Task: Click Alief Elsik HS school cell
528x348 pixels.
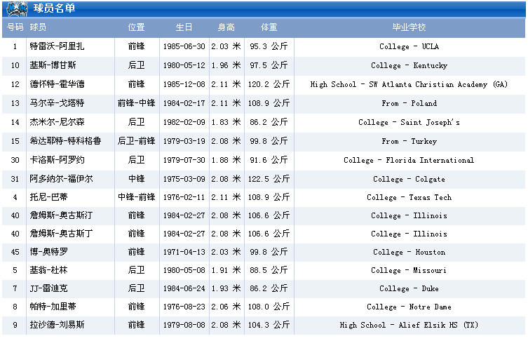Action: 409,325
